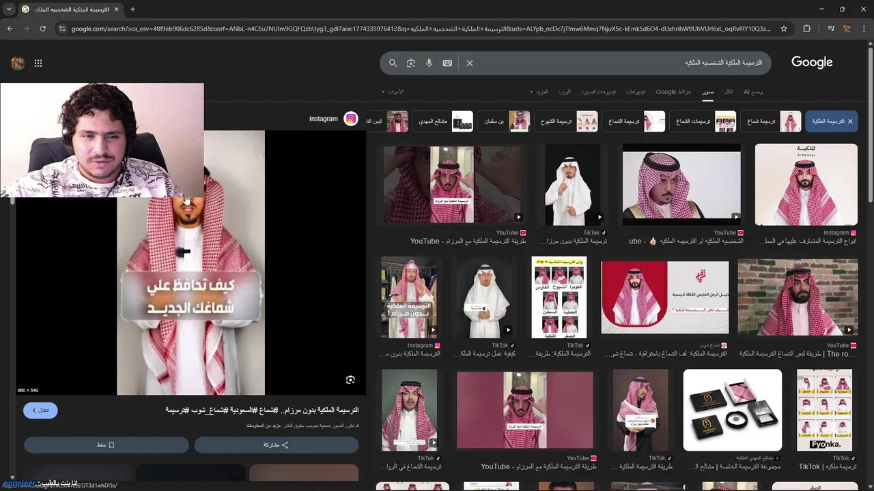Select the مشالح المهدي suggestion chip
Screen dimensions: 874x491
[442, 121]
